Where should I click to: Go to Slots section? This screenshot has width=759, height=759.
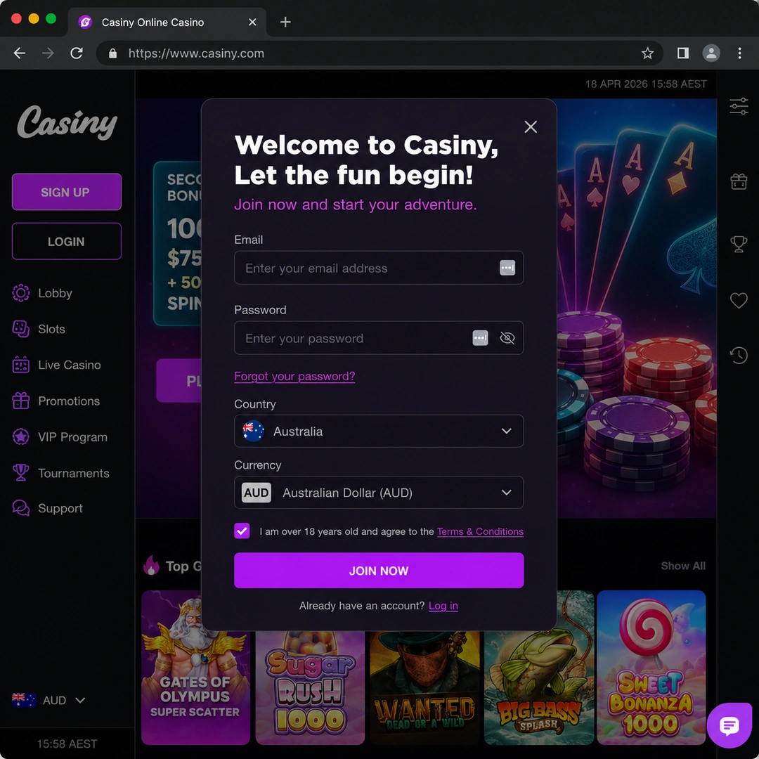click(x=39, y=329)
